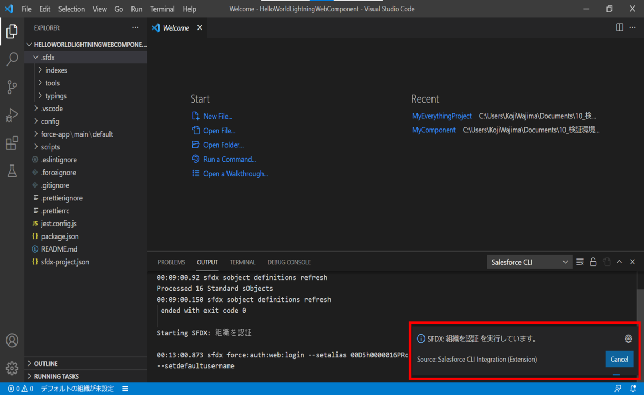
Task: Open output log in editor icon
Action: [606, 262]
